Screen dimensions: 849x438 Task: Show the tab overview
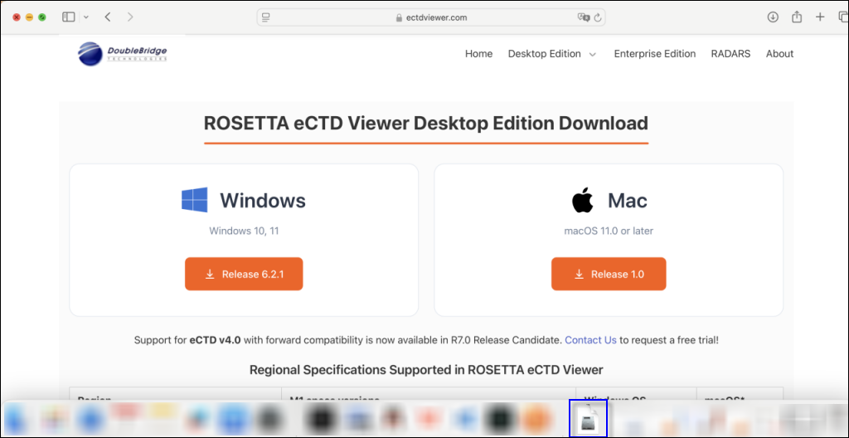(842, 17)
